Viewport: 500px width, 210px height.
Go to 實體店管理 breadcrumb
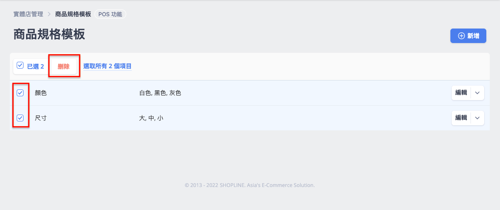tap(28, 14)
